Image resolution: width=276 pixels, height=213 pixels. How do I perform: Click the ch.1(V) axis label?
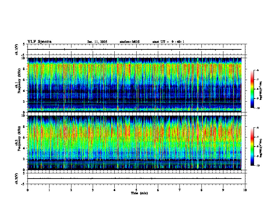tap(17, 49)
